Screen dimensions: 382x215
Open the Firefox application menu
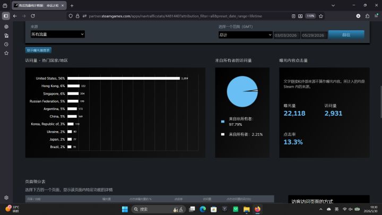point(376,15)
